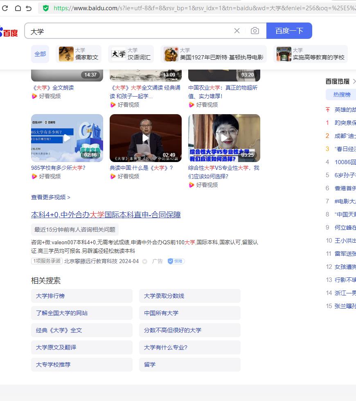Open 《大学》大学全文诵读 经典诵读 link
Viewport: 356px width, 401px height.
click(145, 92)
